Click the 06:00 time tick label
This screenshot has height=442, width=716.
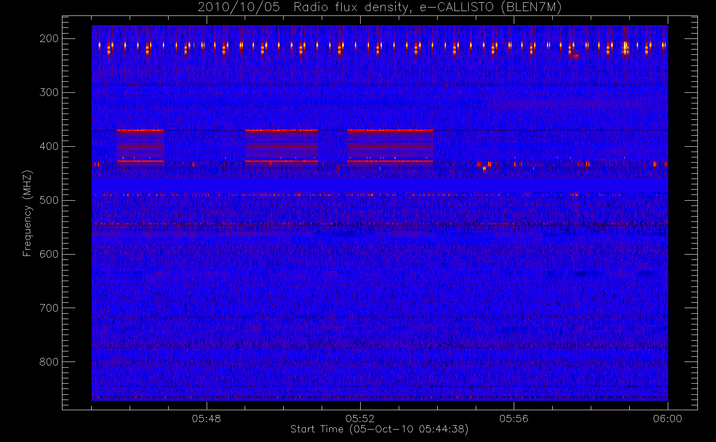667,419
